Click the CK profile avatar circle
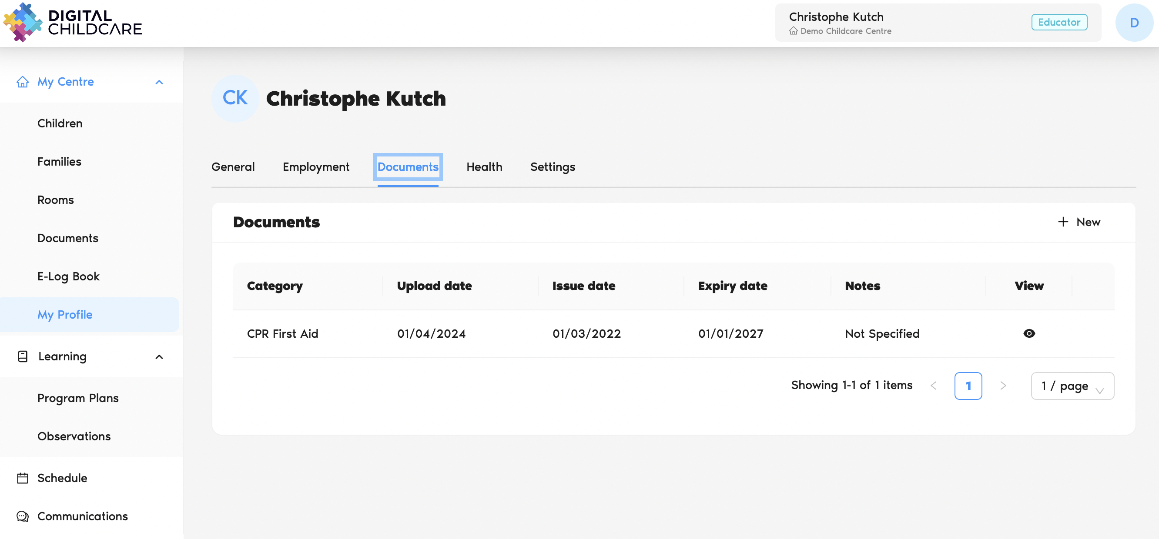This screenshot has width=1159, height=539. [235, 98]
